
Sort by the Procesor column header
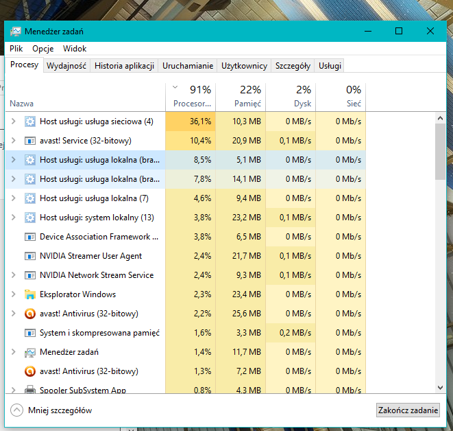coord(191,97)
